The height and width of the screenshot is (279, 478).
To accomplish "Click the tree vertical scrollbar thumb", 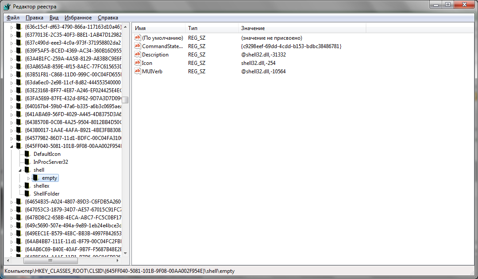I will coord(125,100).
